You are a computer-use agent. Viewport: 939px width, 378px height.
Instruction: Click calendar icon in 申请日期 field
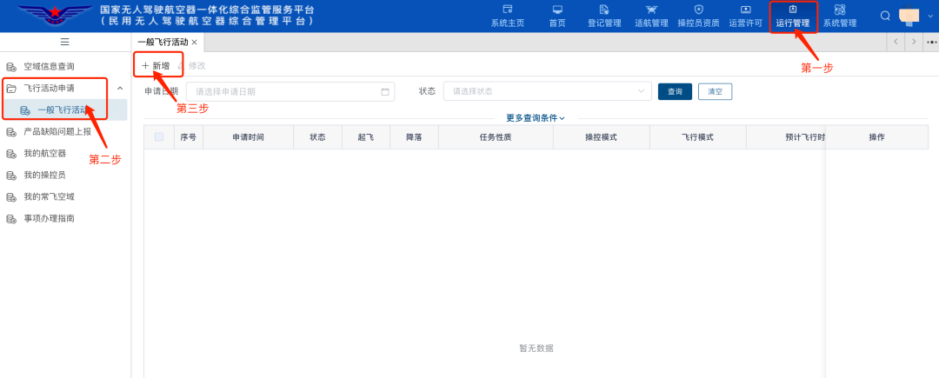[x=385, y=92]
